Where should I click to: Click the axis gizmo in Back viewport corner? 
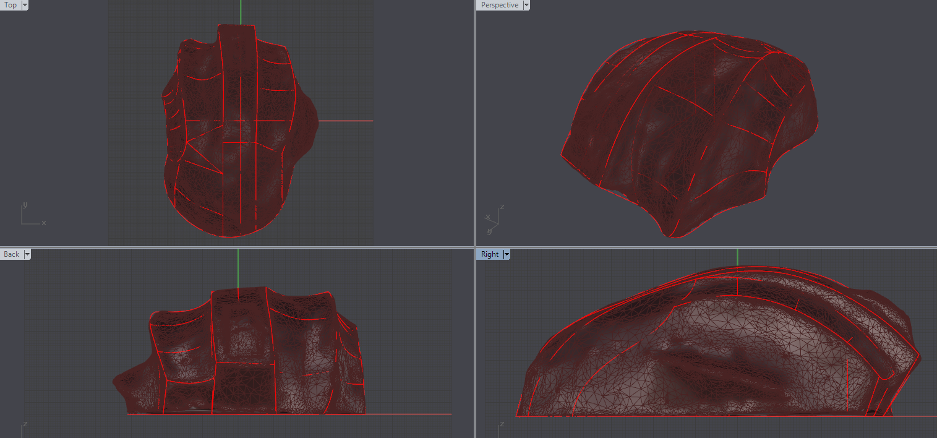24,427
